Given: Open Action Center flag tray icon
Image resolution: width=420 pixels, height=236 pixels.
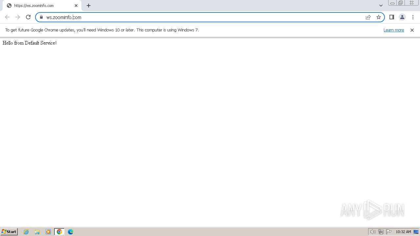Looking at the screenshot, I should click(x=389, y=232).
